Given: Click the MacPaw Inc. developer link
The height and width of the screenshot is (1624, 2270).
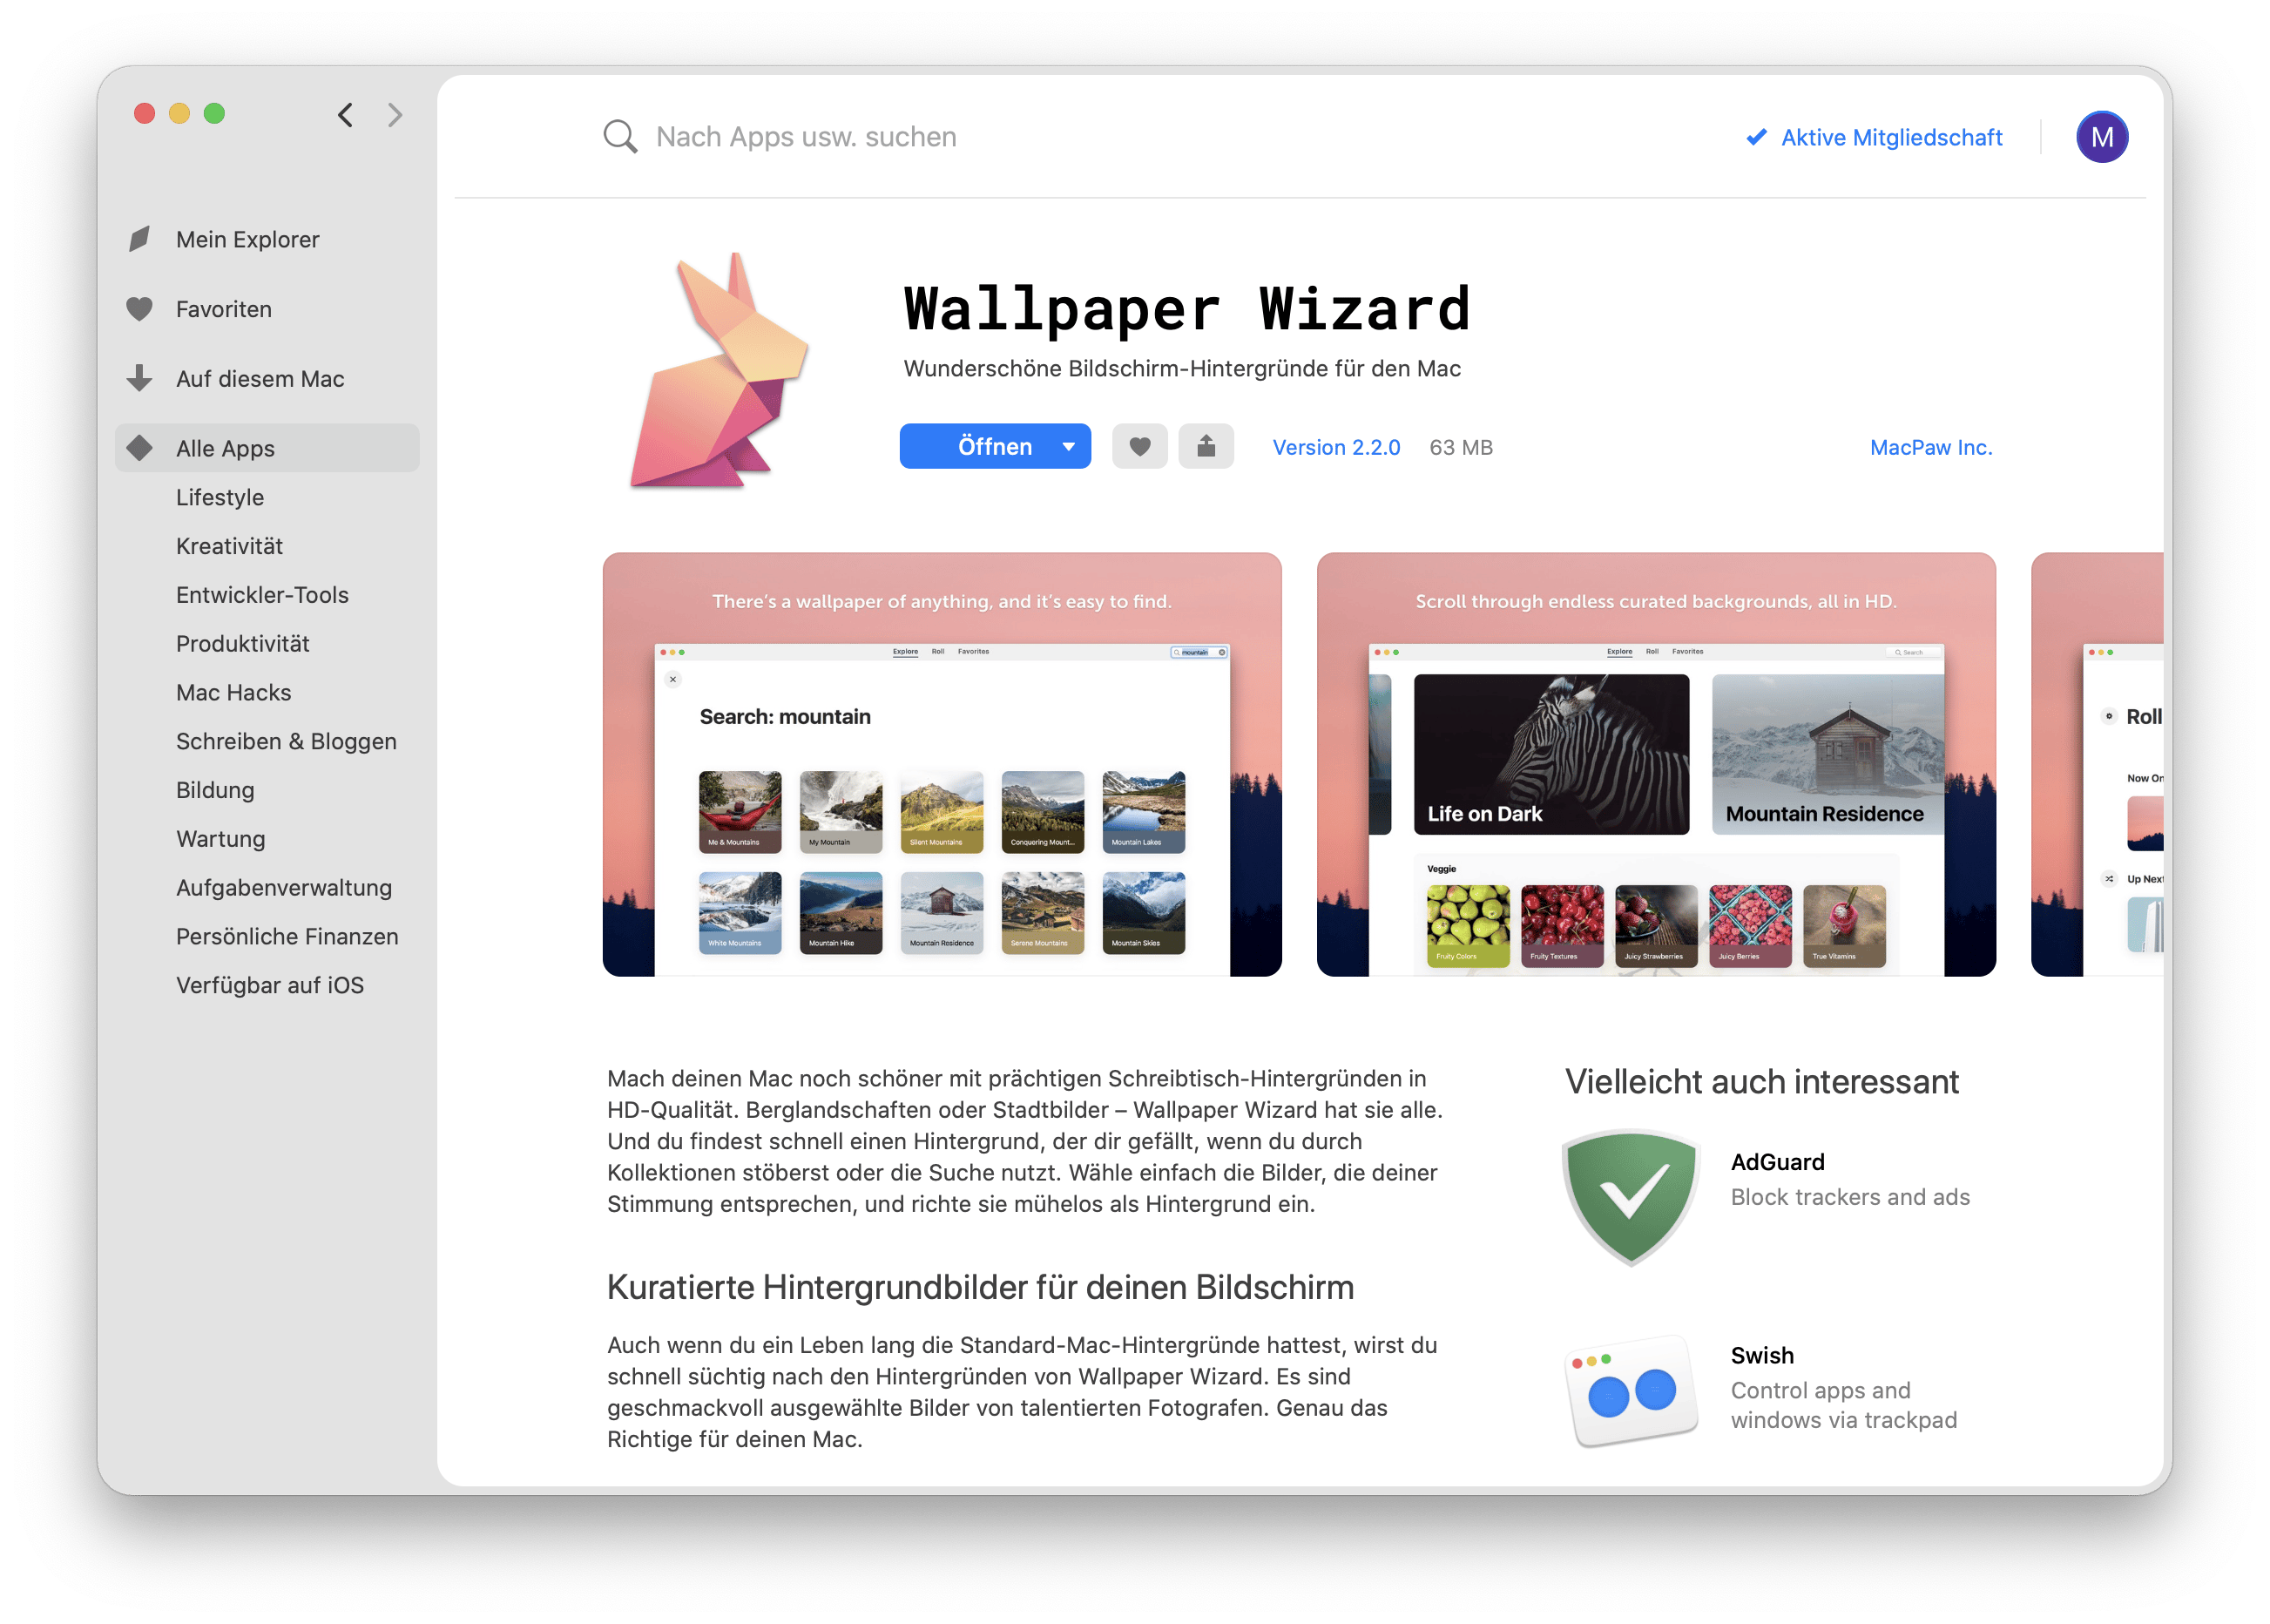Looking at the screenshot, I should [1931, 446].
